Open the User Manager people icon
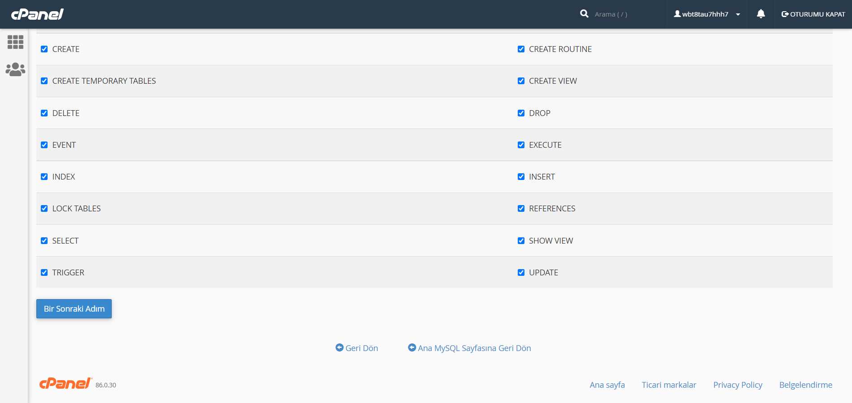852x403 pixels. click(x=15, y=69)
